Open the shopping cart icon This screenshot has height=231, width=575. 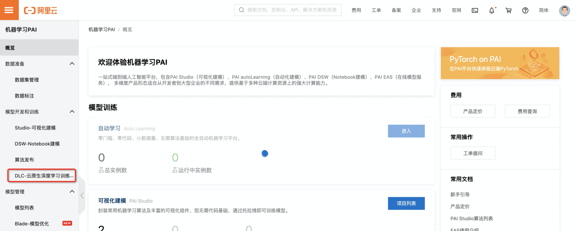pyautogui.click(x=509, y=10)
